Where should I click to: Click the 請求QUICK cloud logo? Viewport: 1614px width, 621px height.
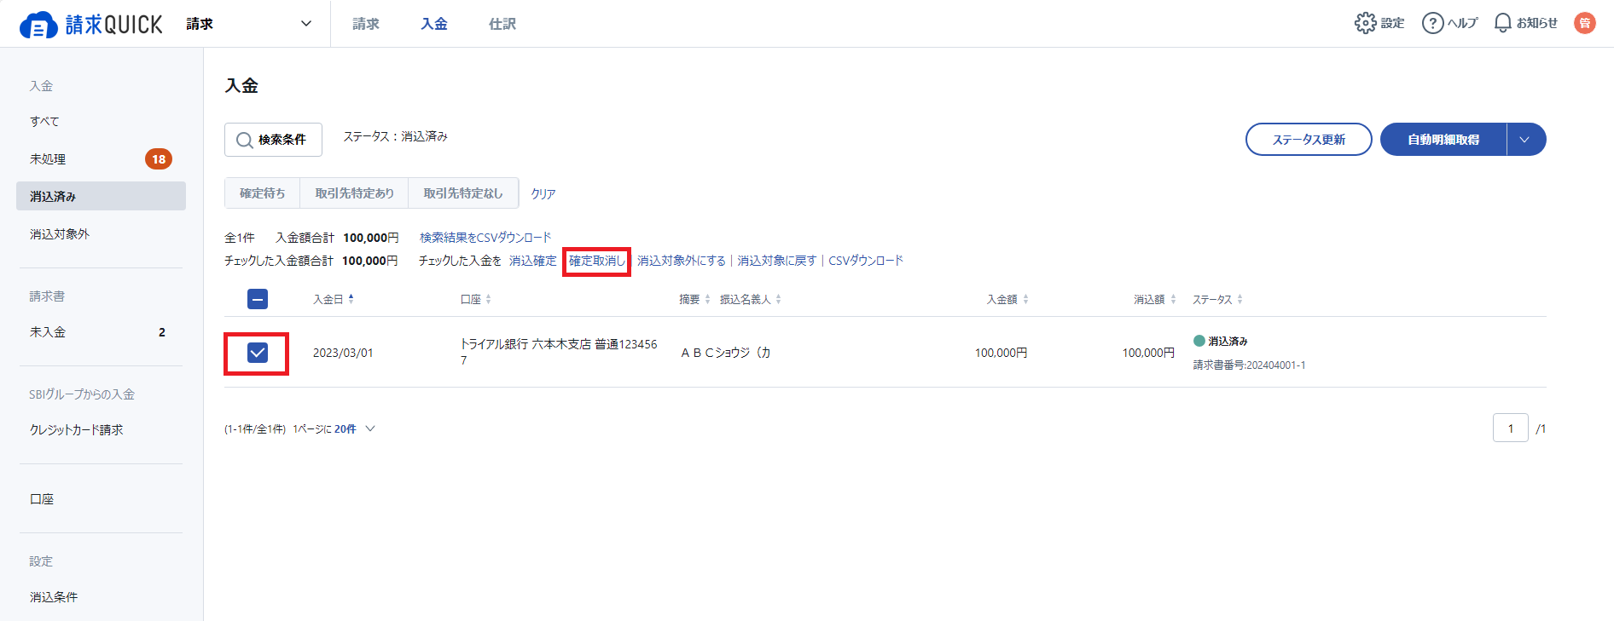[x=90, y=24]
